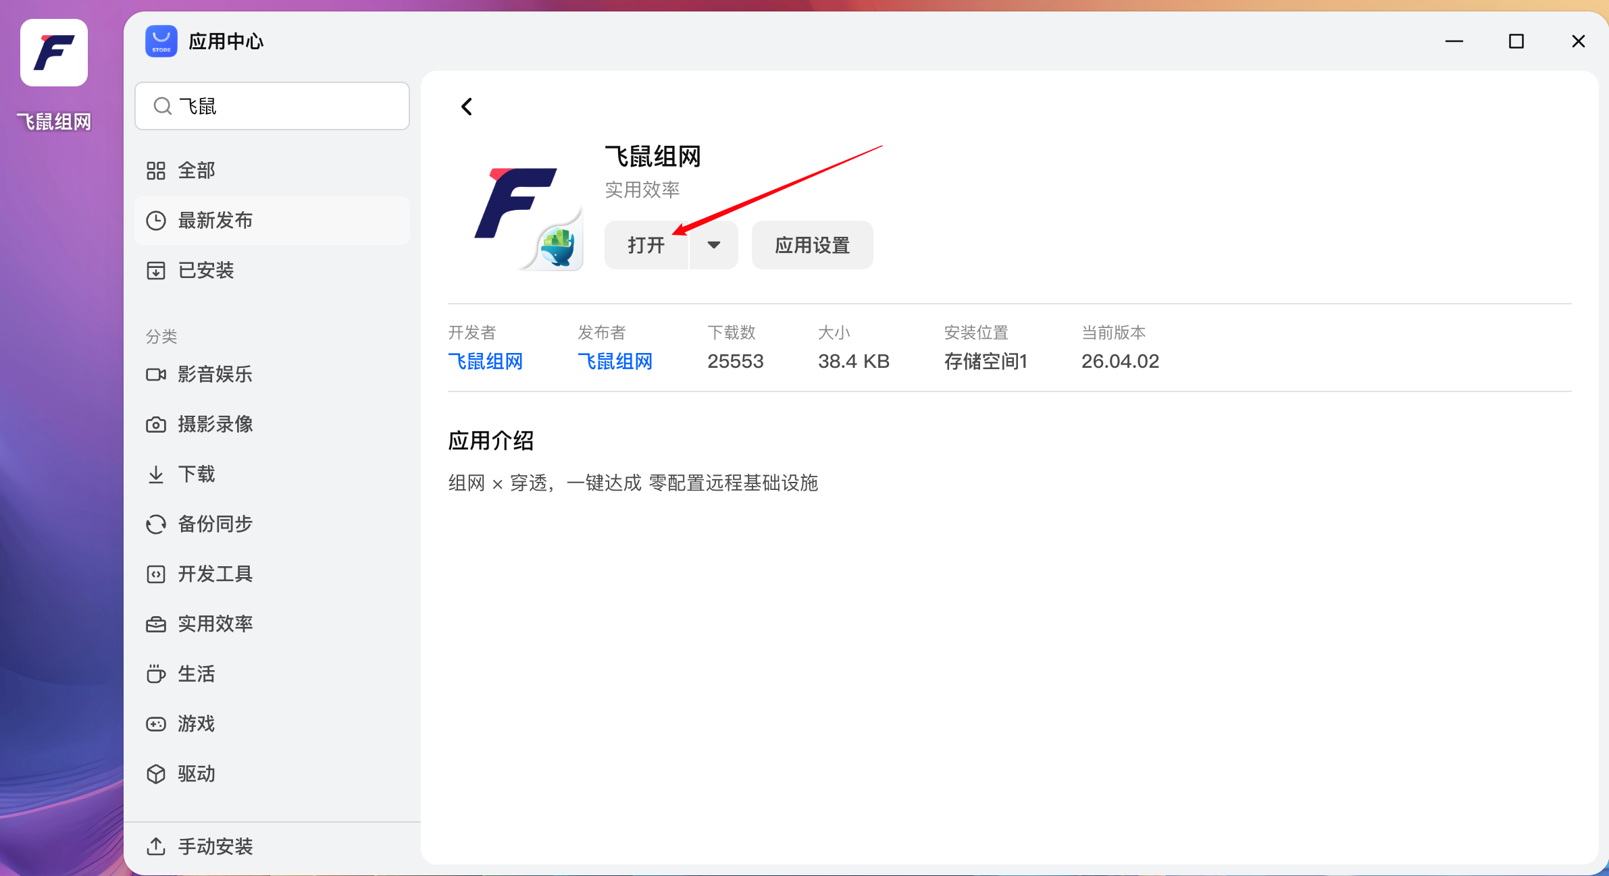This screenshot has height=876, width=1609.
Task: Select 全部 in the sidebar
Action: coord(272,171)
